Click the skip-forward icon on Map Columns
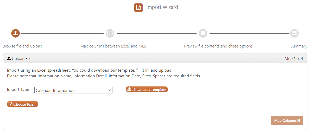Viewport: 310px width, 130px height. 299,120
